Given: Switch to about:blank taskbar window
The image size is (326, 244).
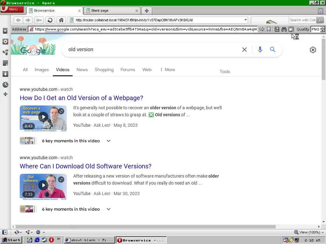Looking at the screenshot, I should point(89,240).
